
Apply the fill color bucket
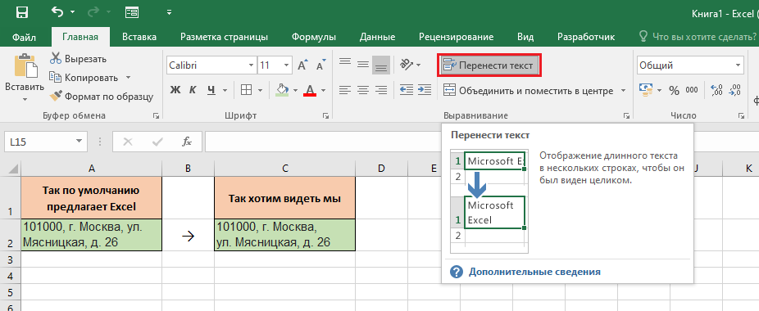pos(281,90)
